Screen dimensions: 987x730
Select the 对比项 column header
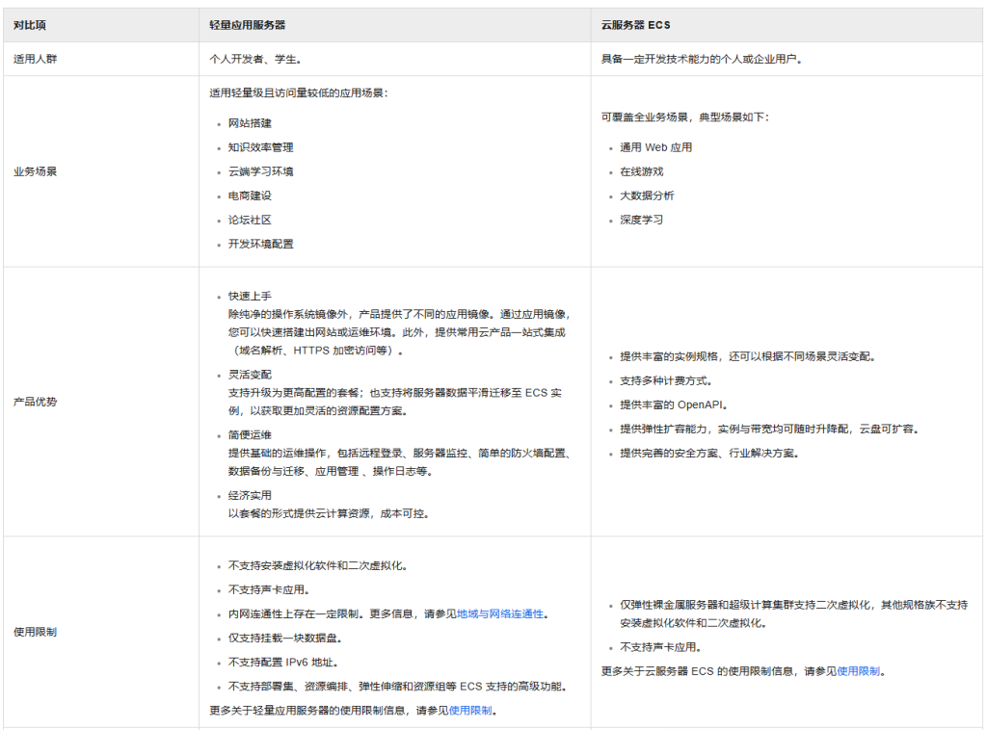[30, 25]
